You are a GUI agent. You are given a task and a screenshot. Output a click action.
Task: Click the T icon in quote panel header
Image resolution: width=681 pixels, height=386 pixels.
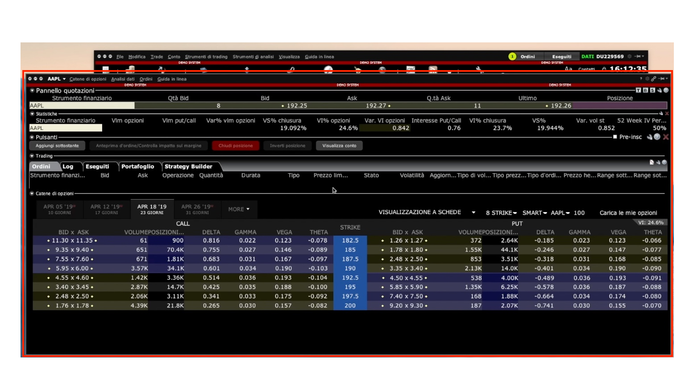638,90
